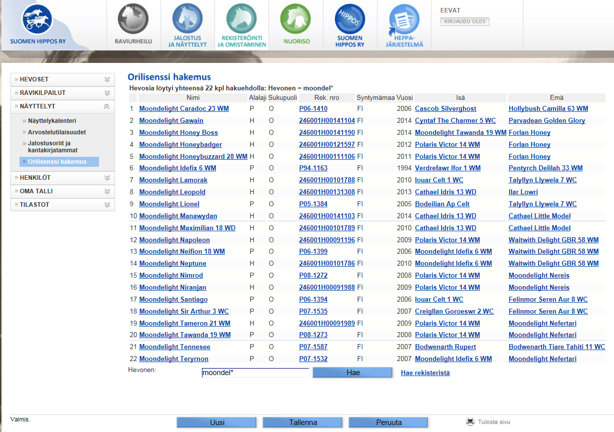
Task: Open dam Bodwenarth Tiare Tahiti 11 WC
Action: pos(557,347)
